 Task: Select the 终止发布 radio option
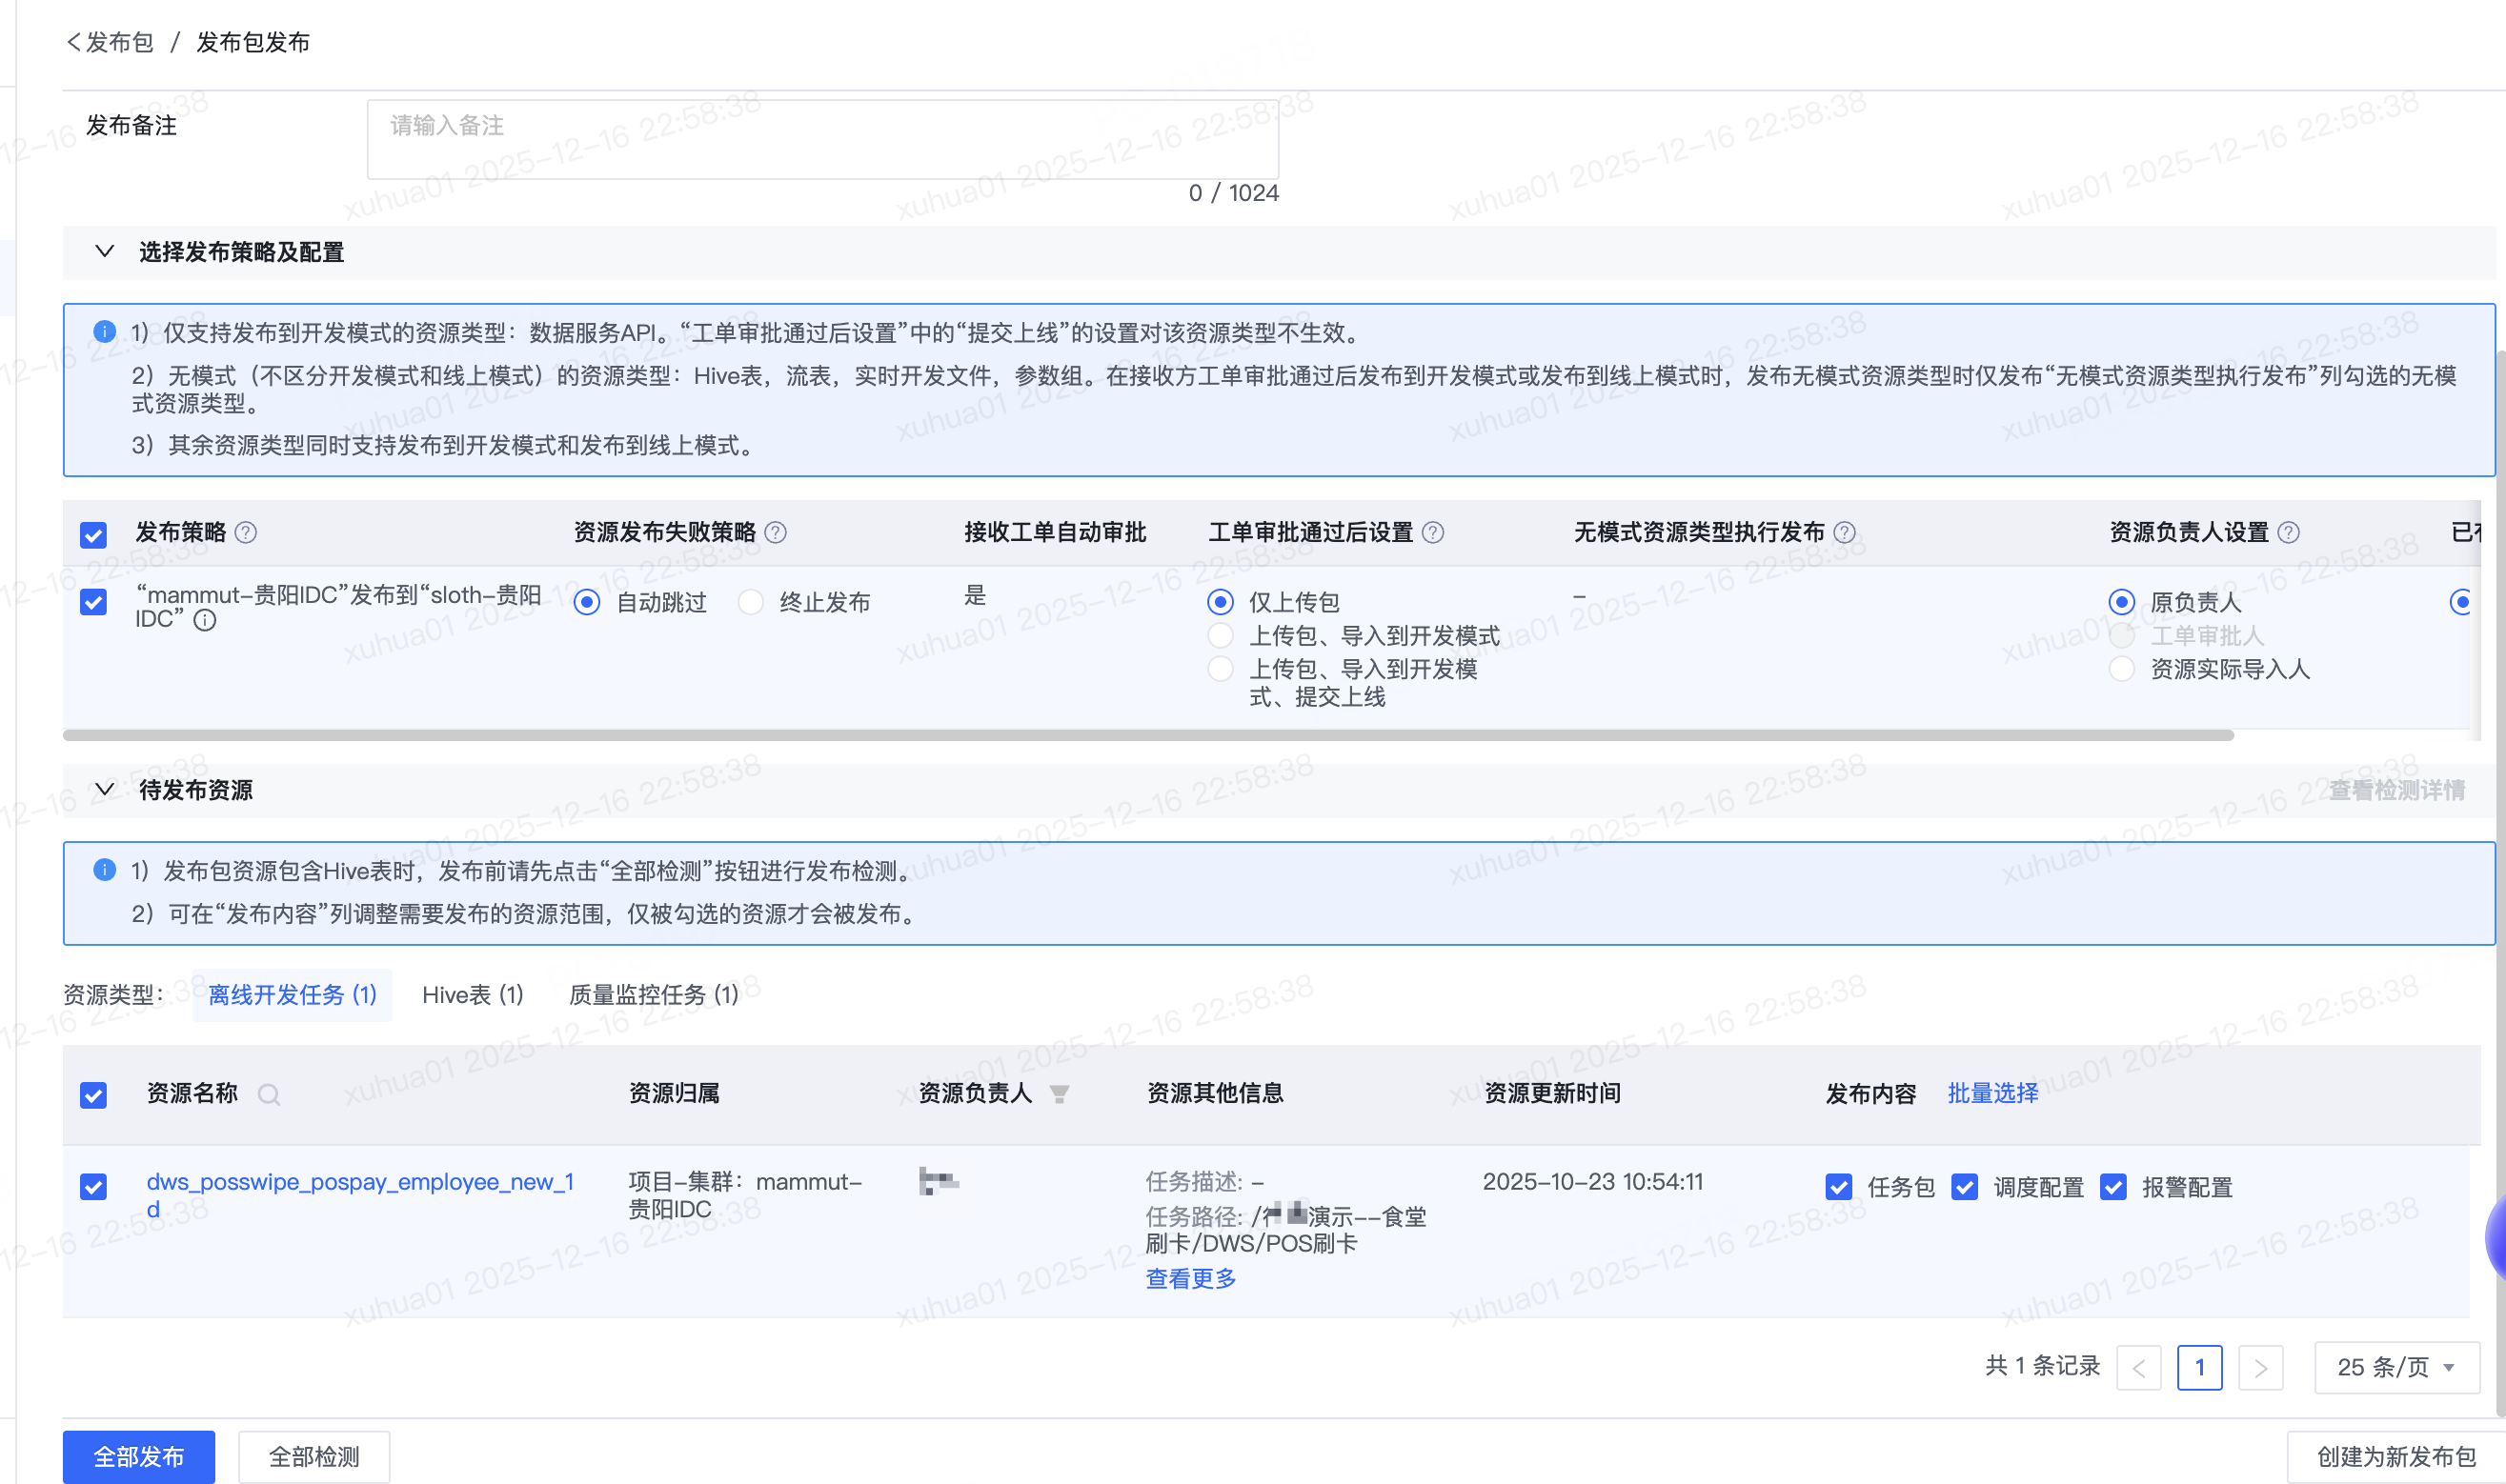click(x=750, y=602)
